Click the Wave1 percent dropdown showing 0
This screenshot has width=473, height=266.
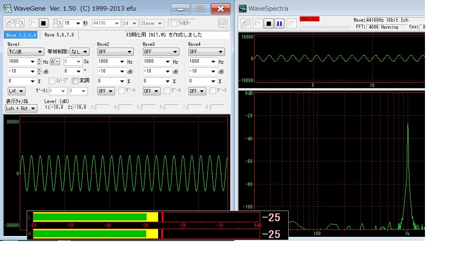click(x=22, y=81)
